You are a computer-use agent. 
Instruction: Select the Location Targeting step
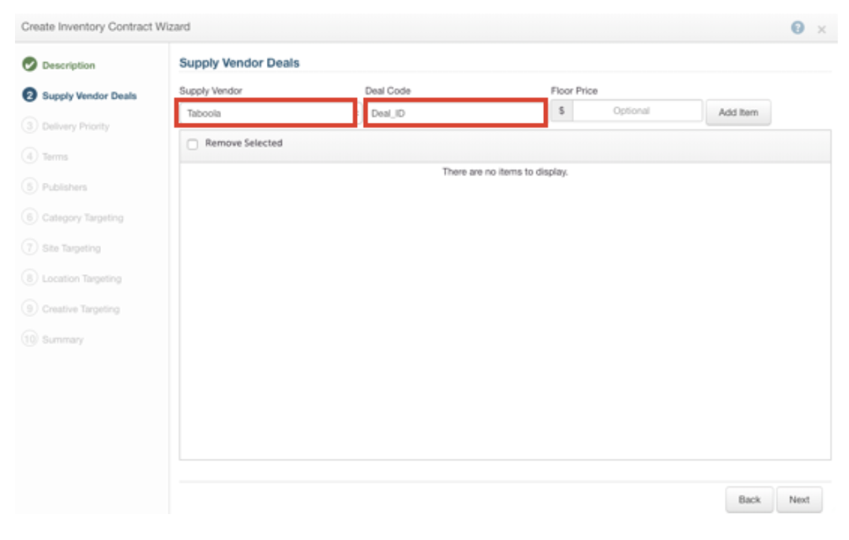tap(82, 278)
